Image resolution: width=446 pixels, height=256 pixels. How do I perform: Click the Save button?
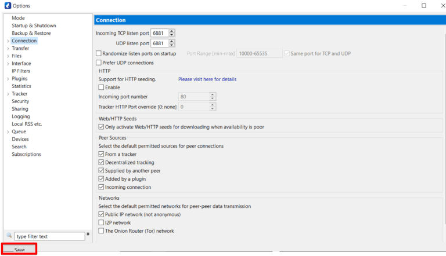(19, 249)
